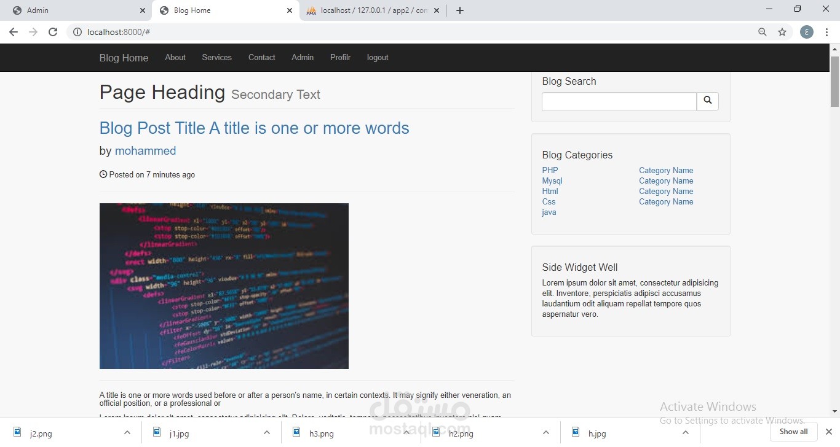Screen dimensions: 840x447
Task: Reload the page with the refresh icon
Action: point(53,32)
